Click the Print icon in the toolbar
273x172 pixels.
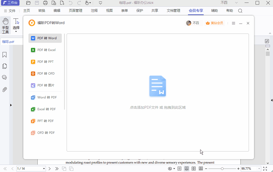coord(45,3)
